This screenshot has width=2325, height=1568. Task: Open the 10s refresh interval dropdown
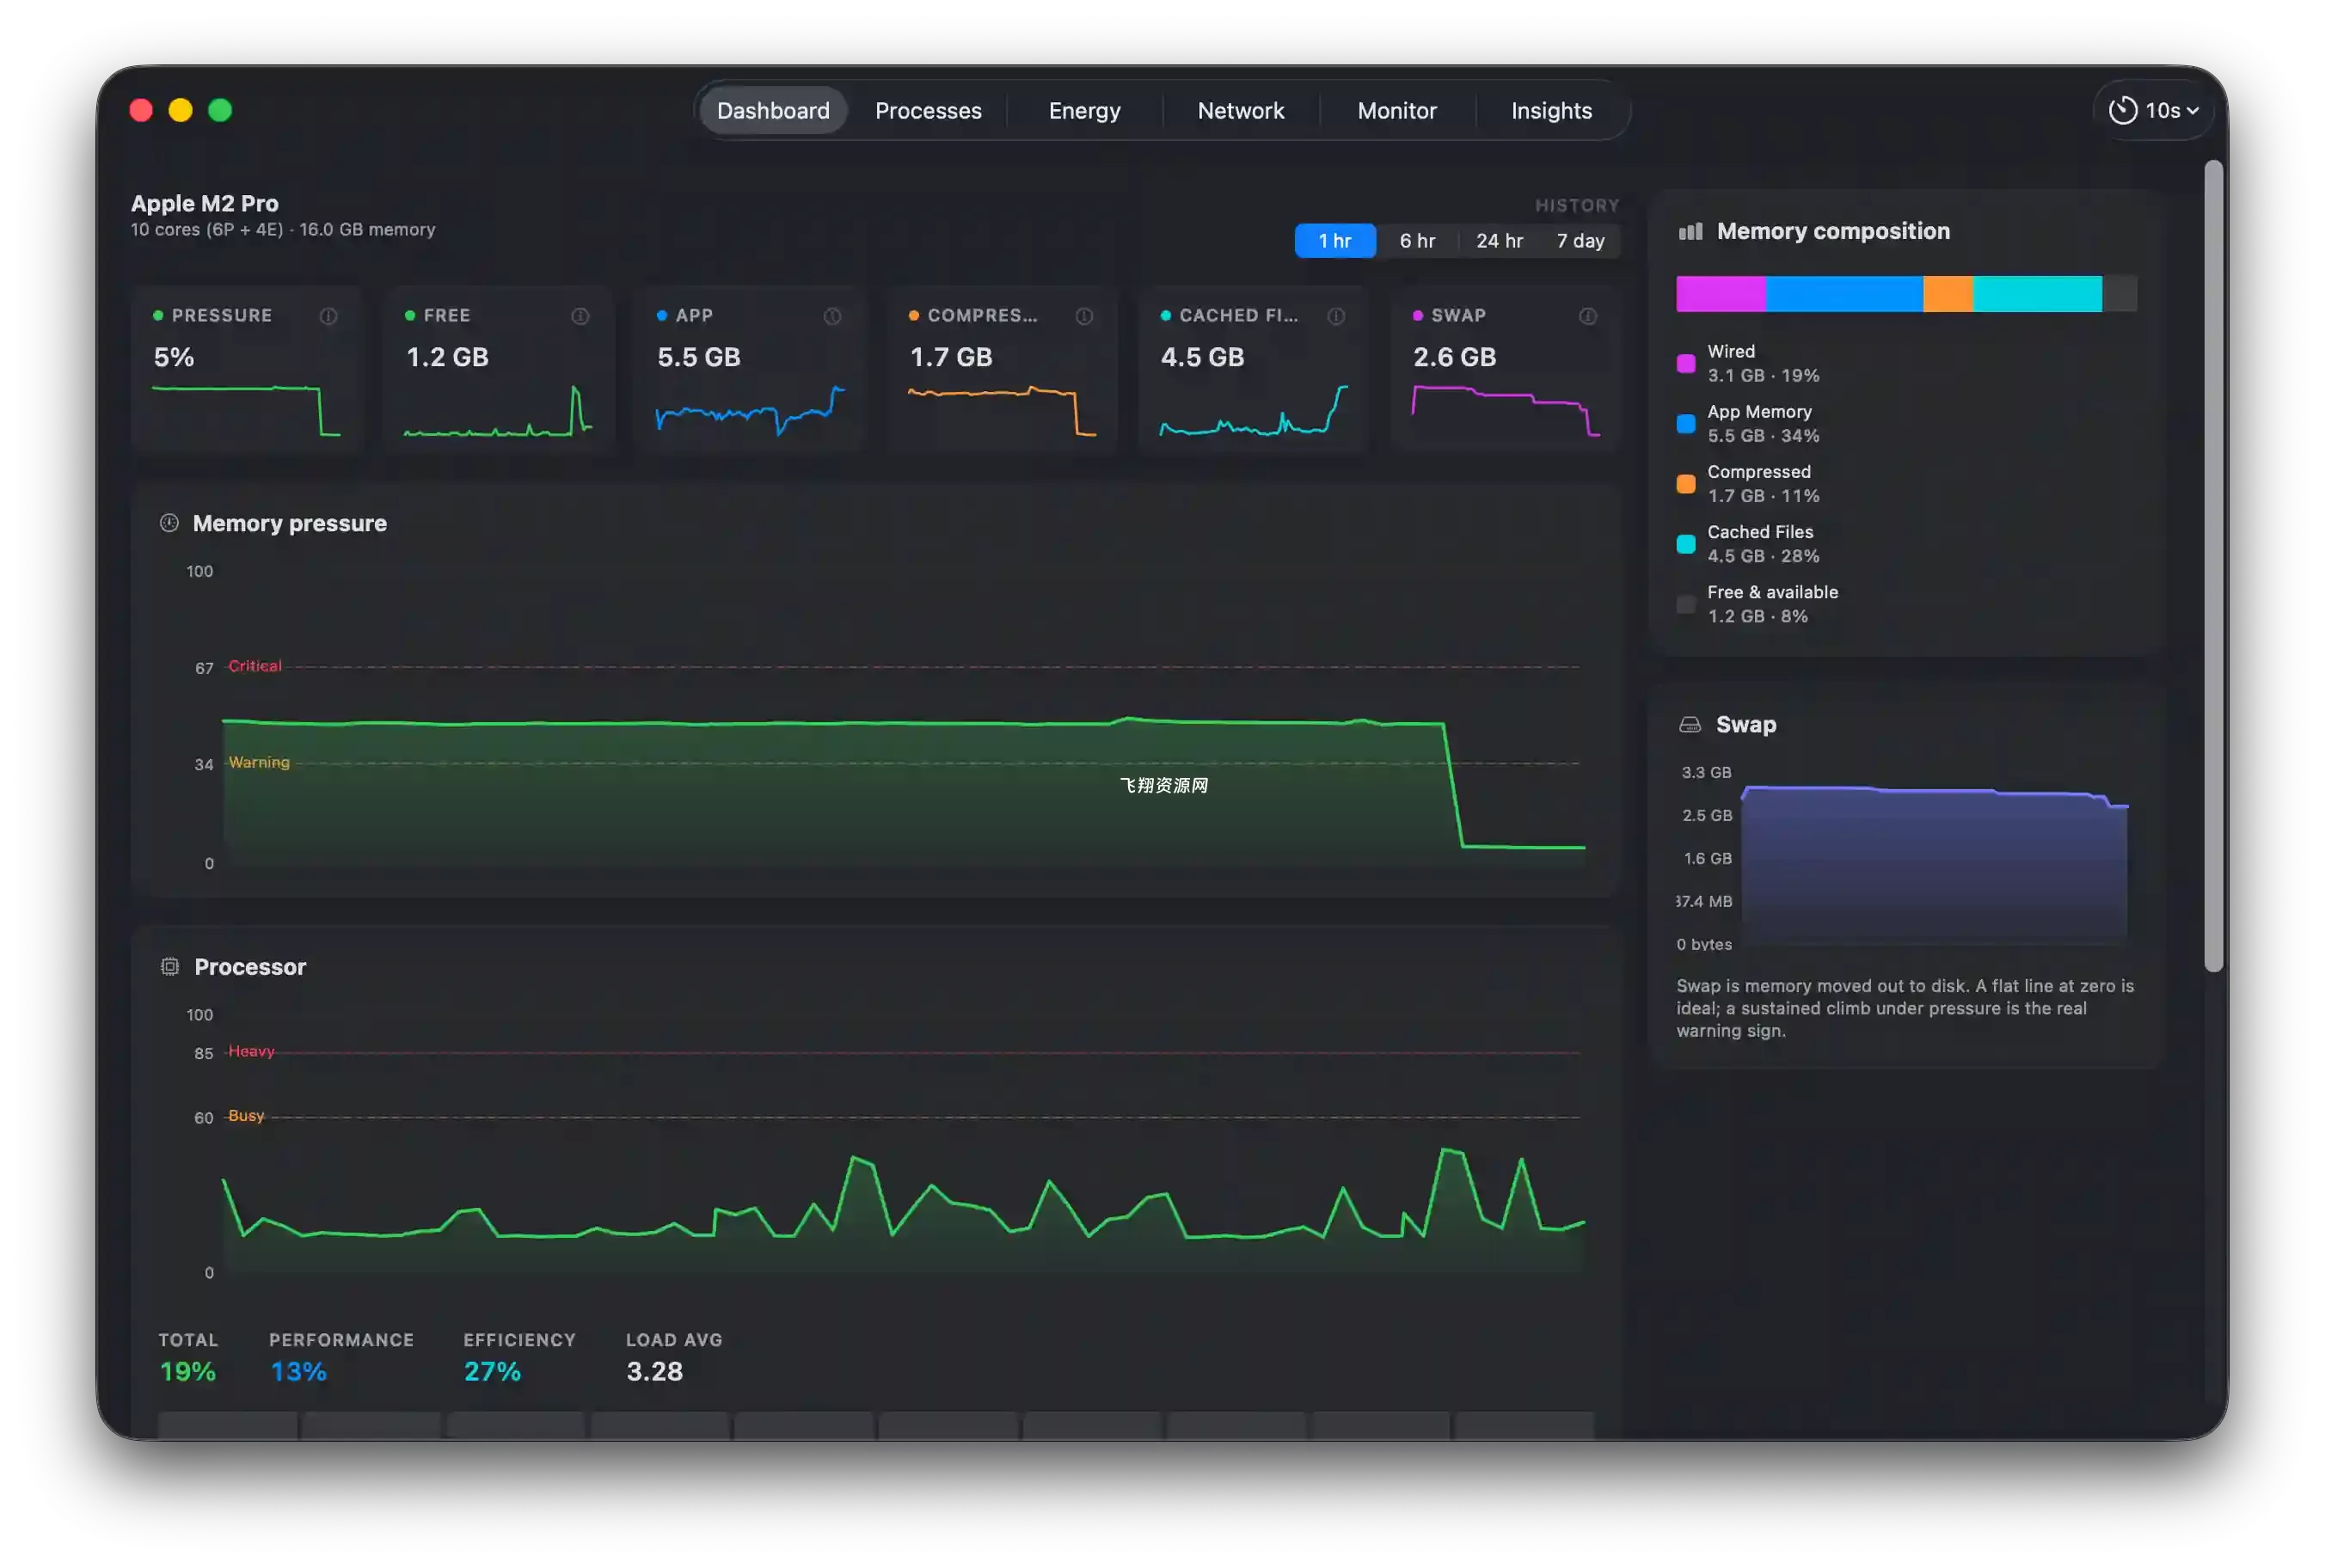pyautogui.click(x=2155, y=110)
